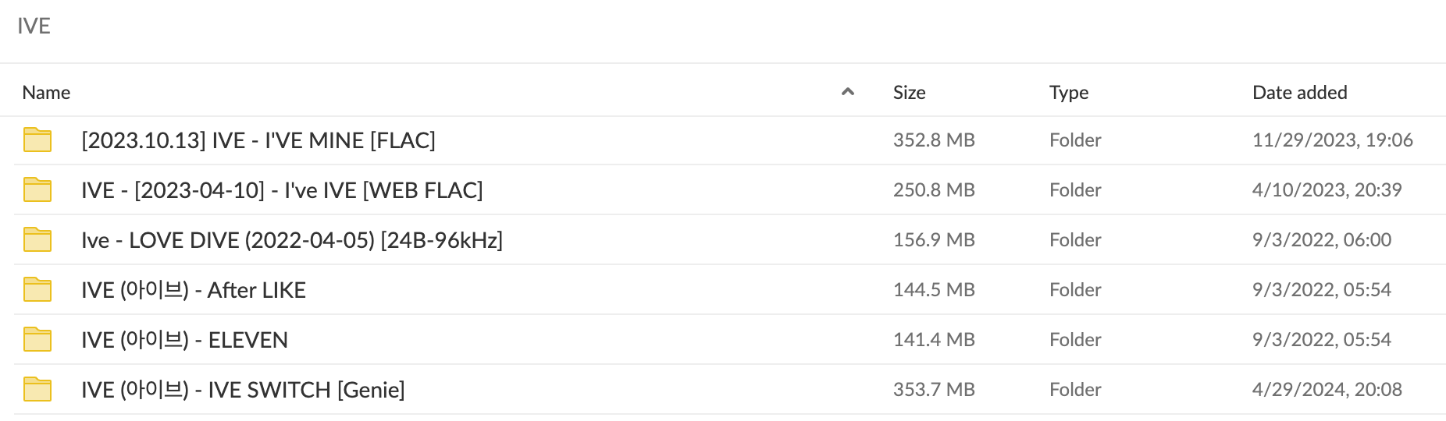Open the [2023.10.13] IVE - I'VE MINE [FLAC] folder
Viewport: 1446px width, 421px height.
point(258,140)
